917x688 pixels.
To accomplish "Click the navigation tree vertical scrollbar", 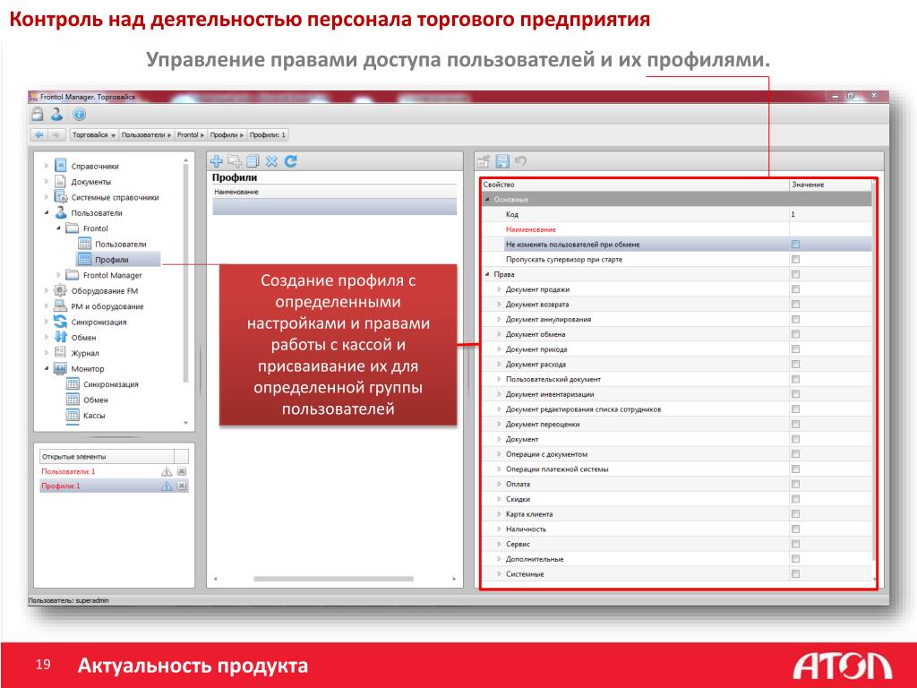I will pyautogui.click(x=185, y=275).
